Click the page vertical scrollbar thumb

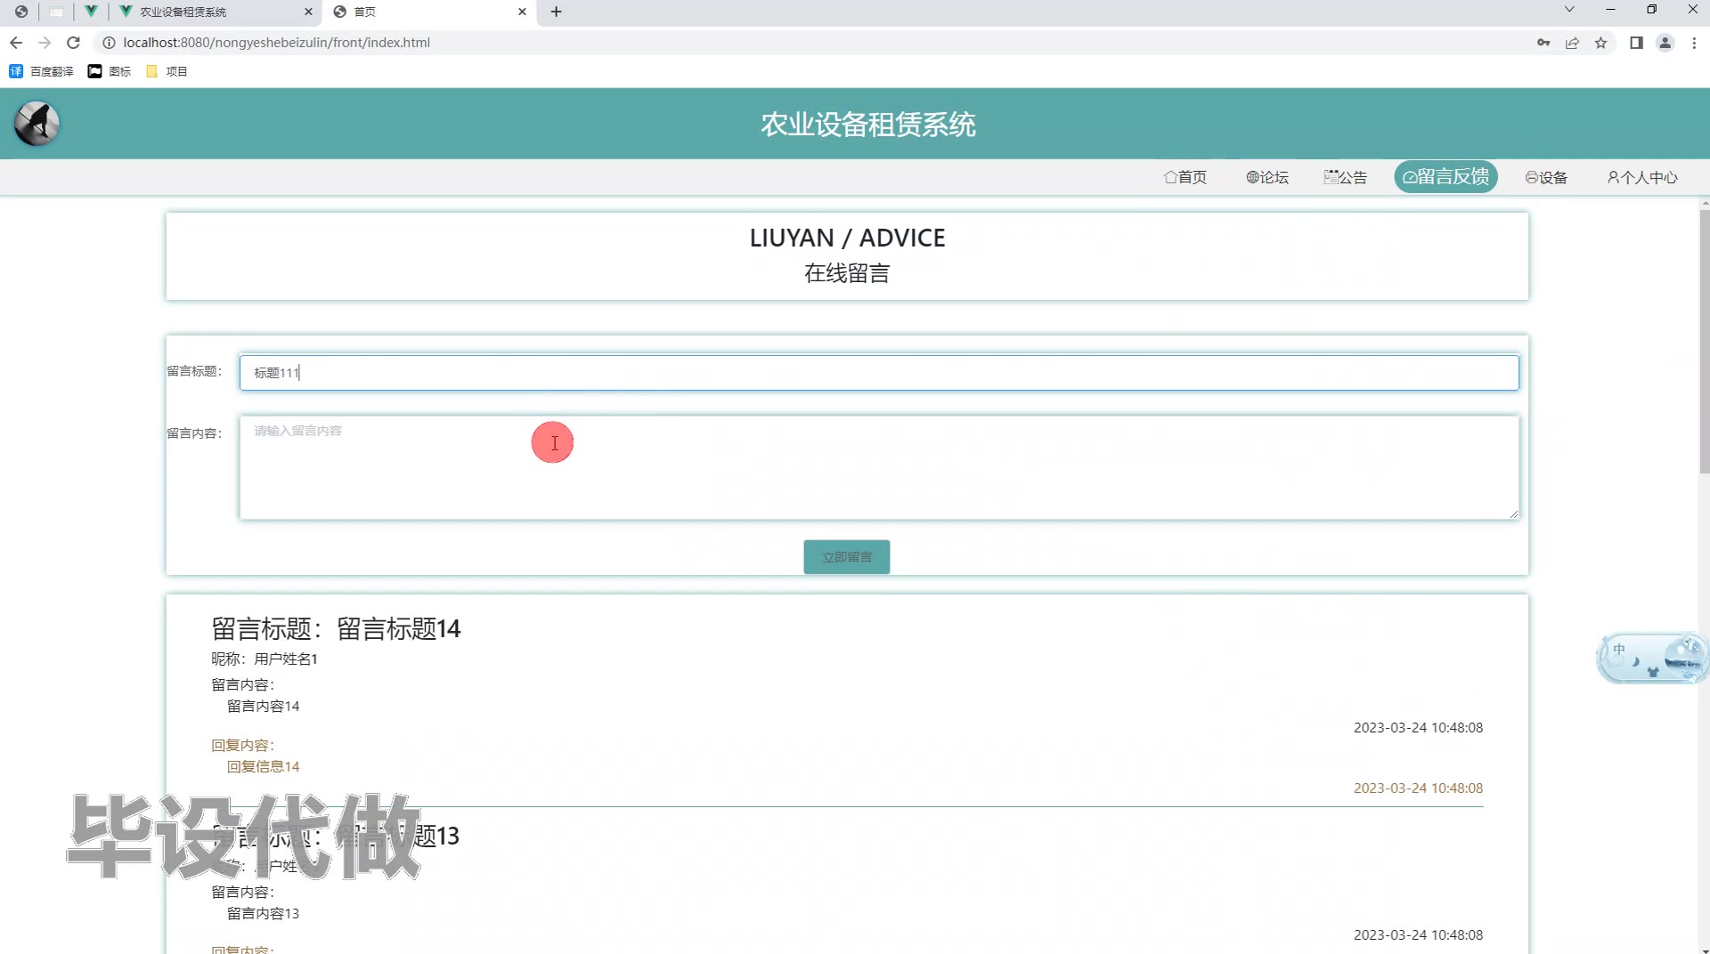coord(1704,338)
